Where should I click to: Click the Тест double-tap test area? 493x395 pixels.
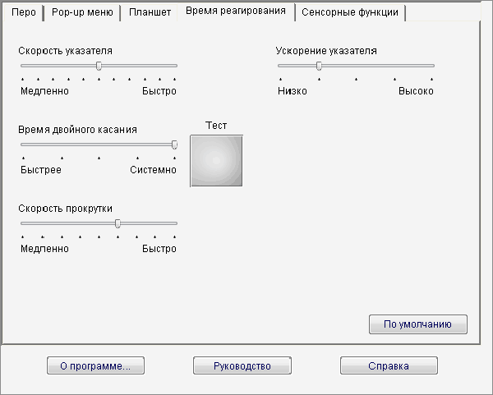[216, 160]
